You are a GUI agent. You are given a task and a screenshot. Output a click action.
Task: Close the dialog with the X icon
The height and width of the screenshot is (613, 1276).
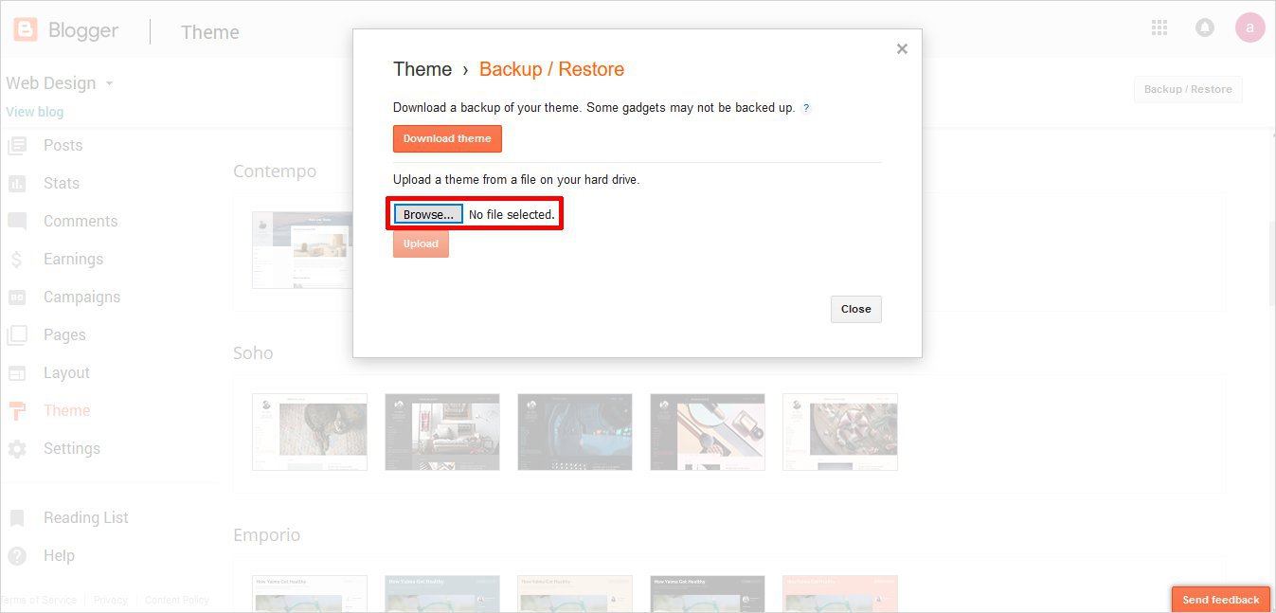click(x=902, y=49)
